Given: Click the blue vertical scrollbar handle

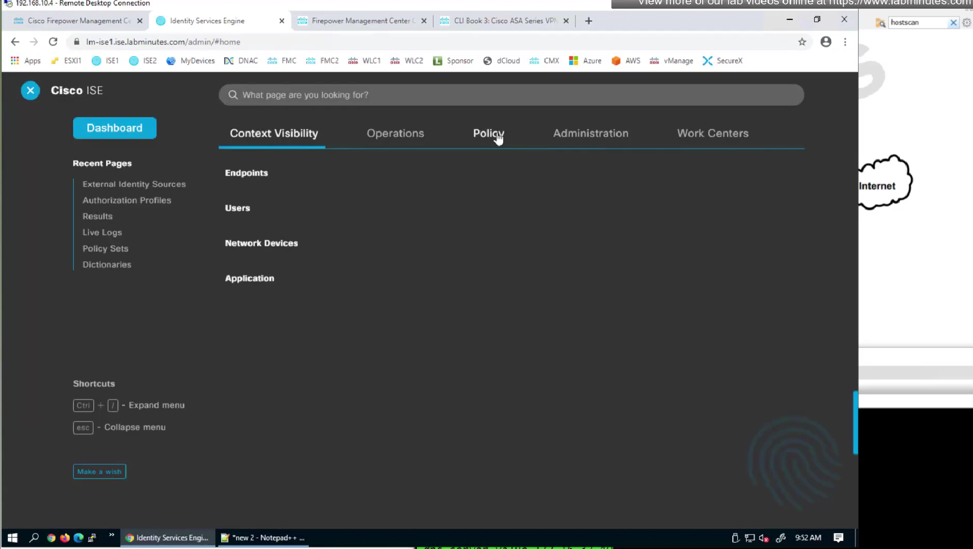Looking at the screenshot, I should click(855, 423).
